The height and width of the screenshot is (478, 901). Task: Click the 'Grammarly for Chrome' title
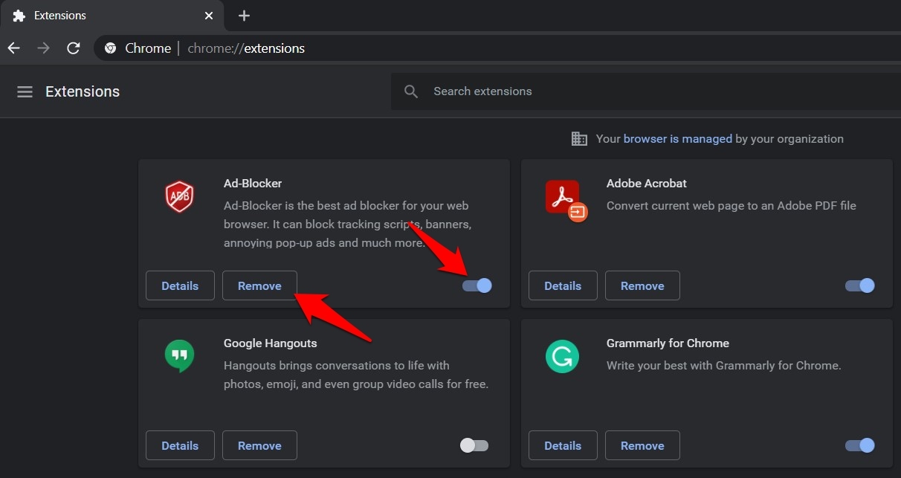(x=668, y=343)
